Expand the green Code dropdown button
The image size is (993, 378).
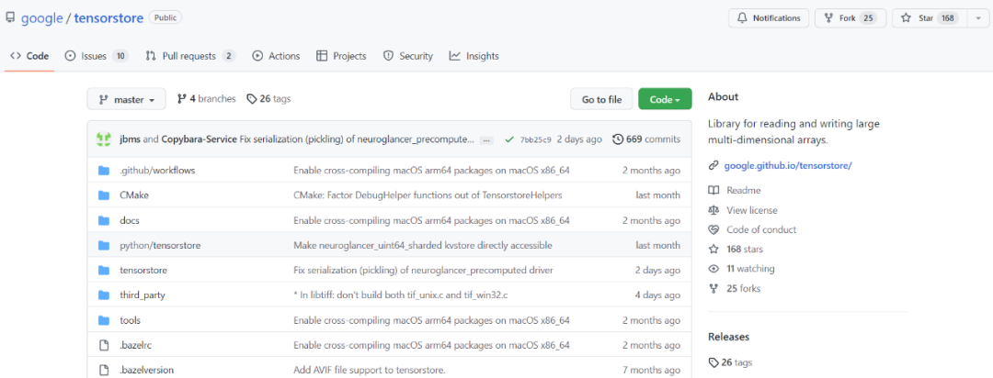[665, 99]
